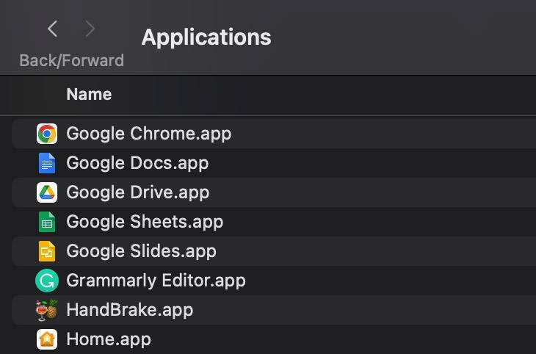
Task: Go back using the Back arrow
Action: [52, 29]
